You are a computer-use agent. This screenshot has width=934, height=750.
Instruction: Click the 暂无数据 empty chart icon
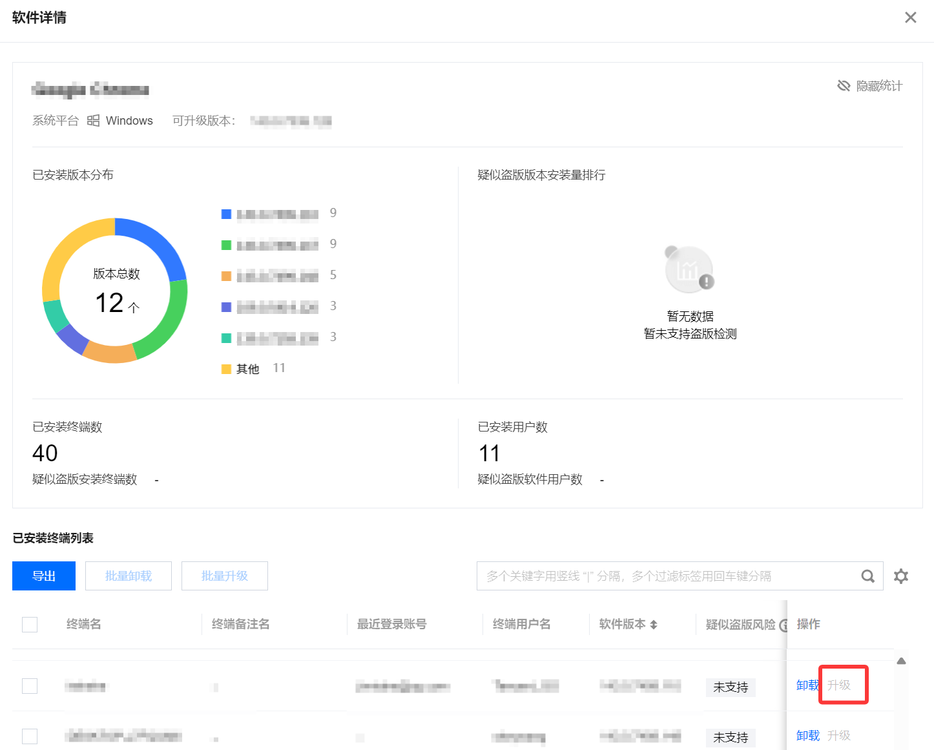click(x=689, y=269)
